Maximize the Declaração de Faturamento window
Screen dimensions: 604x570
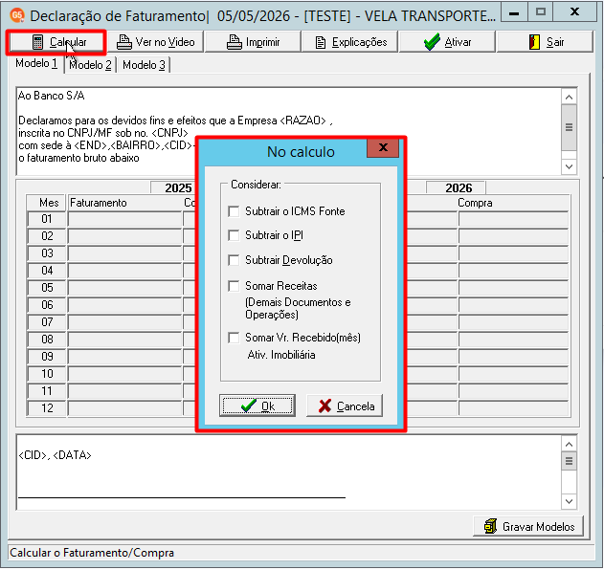click(x=541, y=12)
